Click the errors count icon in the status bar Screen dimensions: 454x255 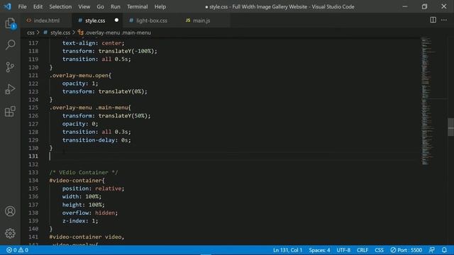click(x=9, y=250)
